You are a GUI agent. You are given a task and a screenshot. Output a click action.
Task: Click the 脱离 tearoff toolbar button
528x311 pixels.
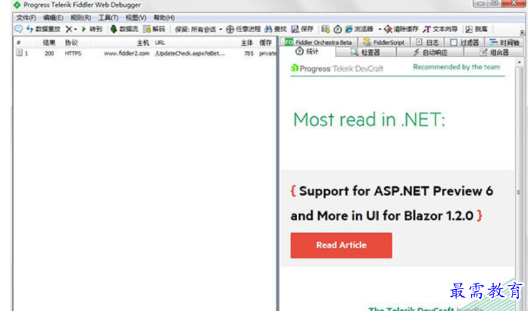(x=477, y=30)
